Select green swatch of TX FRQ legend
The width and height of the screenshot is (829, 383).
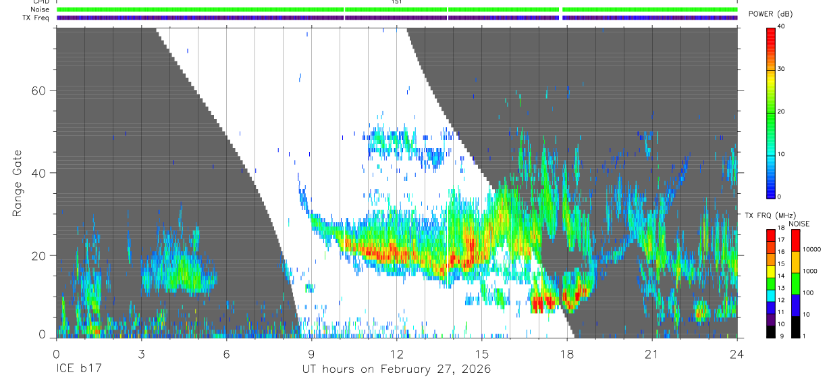click(x=771, y=284)
